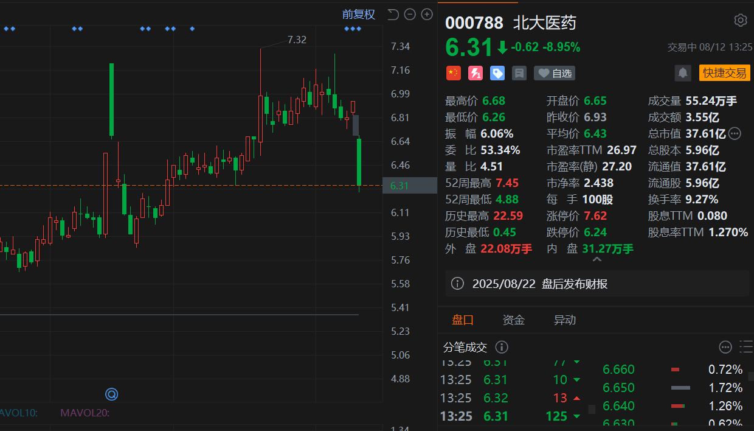This screenshot has height=431, width=754.
Task: Select the 6.640 price level row
Action: [x=673, y=406]
